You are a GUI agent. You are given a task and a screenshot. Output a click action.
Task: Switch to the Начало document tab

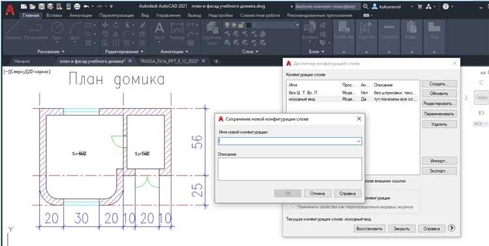click(x=22, y=61)
